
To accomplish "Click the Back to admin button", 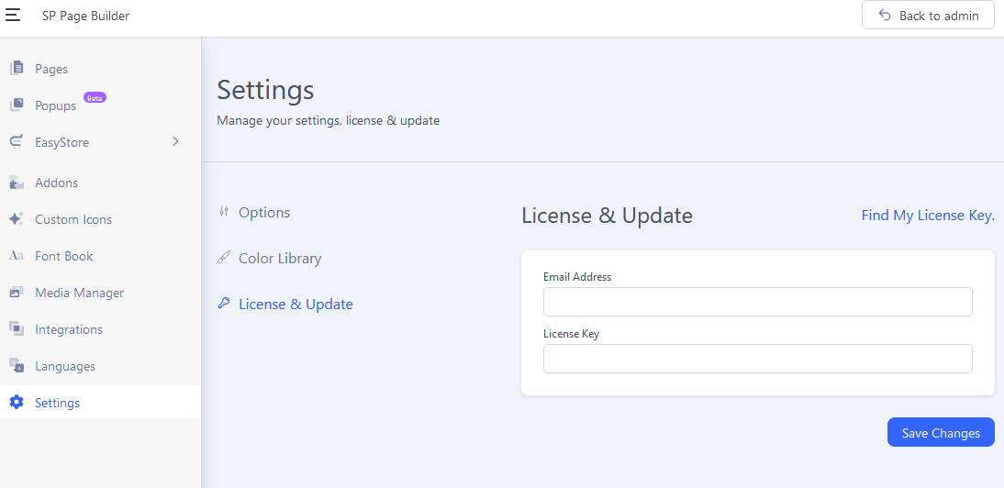I will point(928,15).
